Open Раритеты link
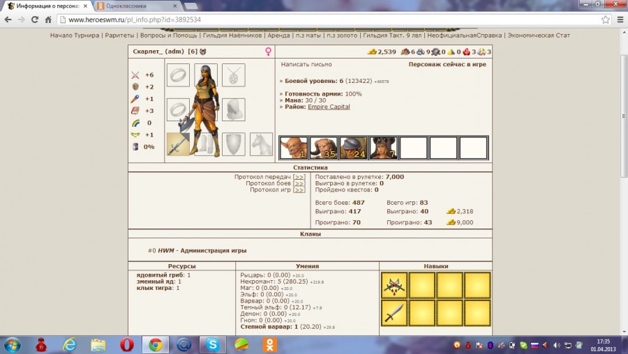The height and width of the screenshot is (354, 628). point(119,36)
